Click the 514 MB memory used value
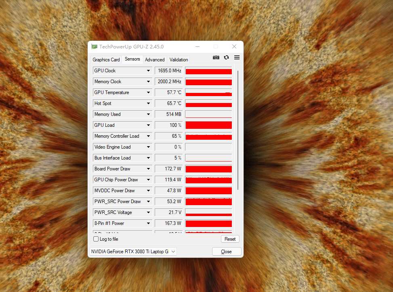The height and width of the screenshot is (292, 393). (169, 114)
